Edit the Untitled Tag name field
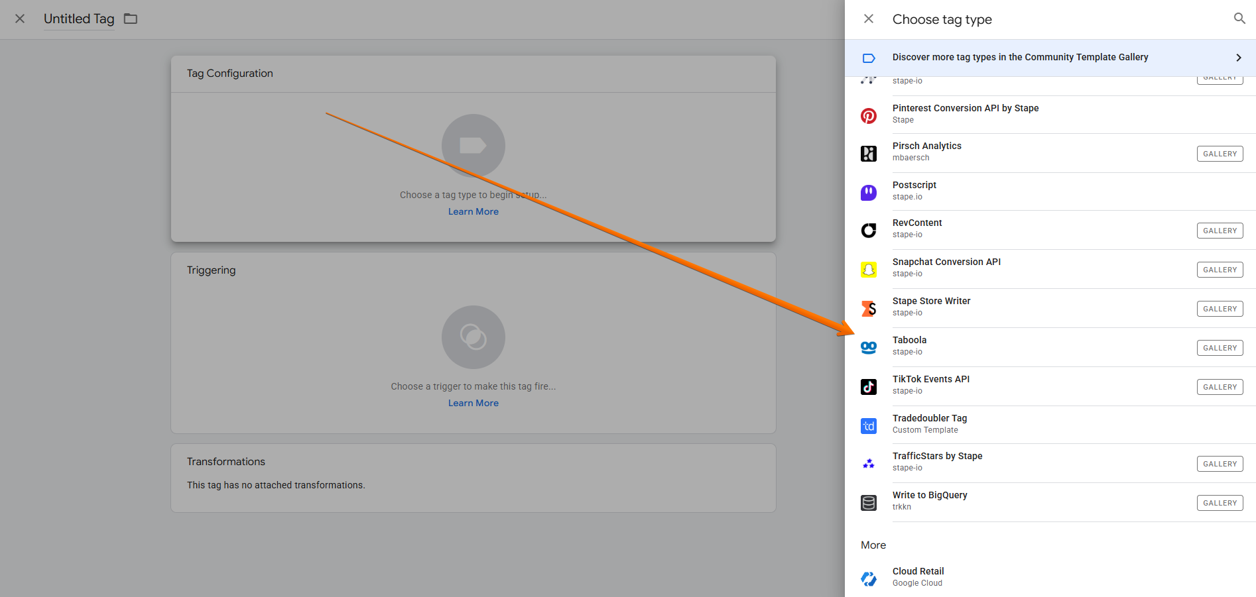This screenshot has width=1256, height=597. tap(79, 19)
